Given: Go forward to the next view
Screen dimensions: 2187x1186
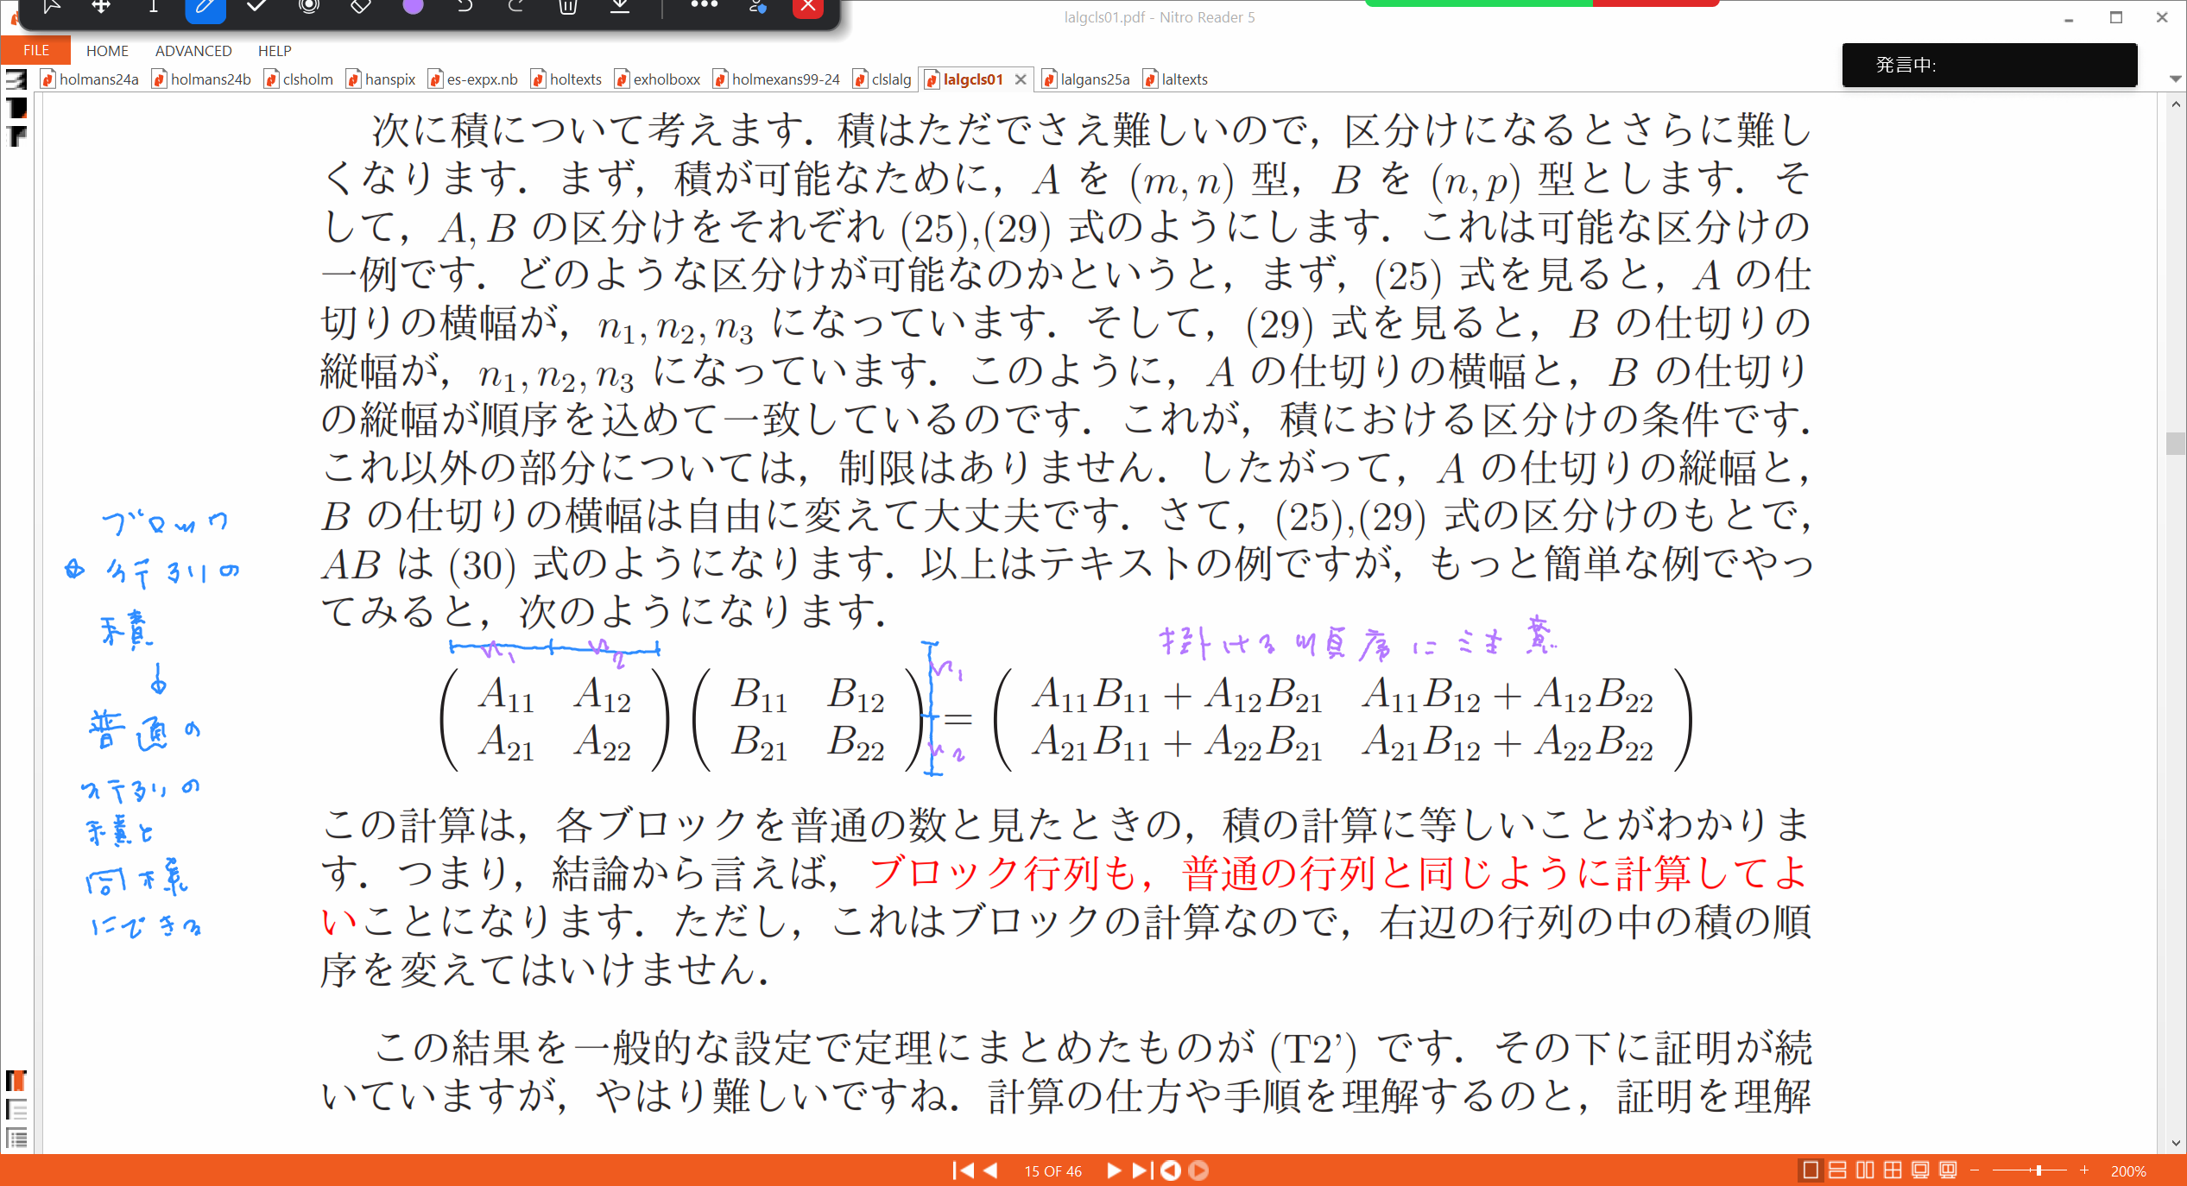Looking at the screenshot, I should coord(1198,1170).
